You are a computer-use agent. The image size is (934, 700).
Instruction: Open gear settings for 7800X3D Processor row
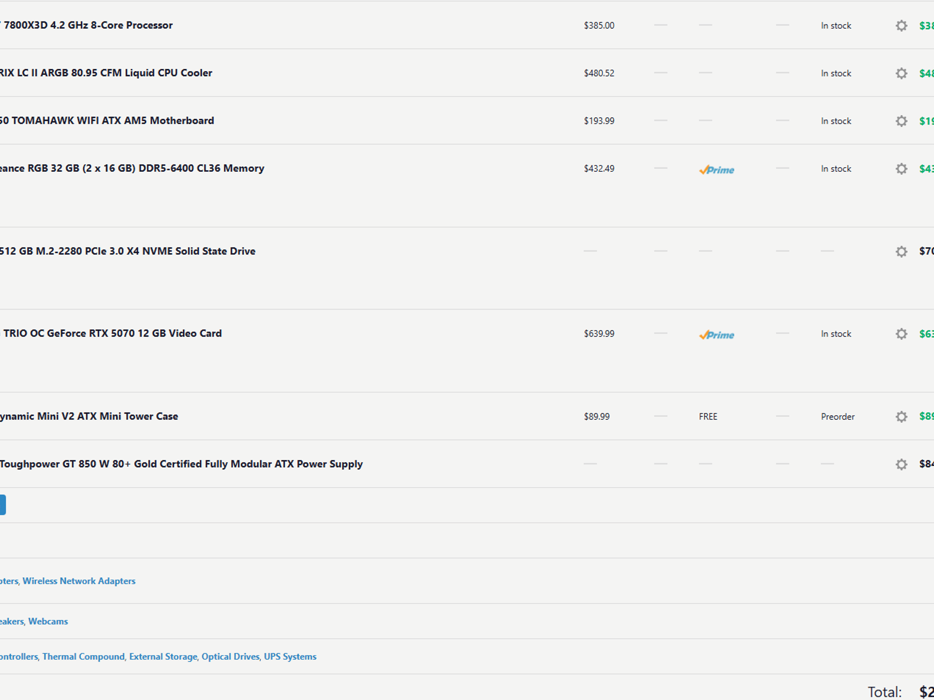pyautogui.click(x=901, y=26)
